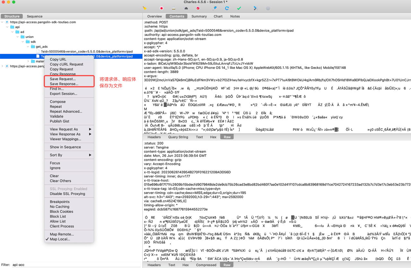Open the Hex view of the request

click(213, 137)
